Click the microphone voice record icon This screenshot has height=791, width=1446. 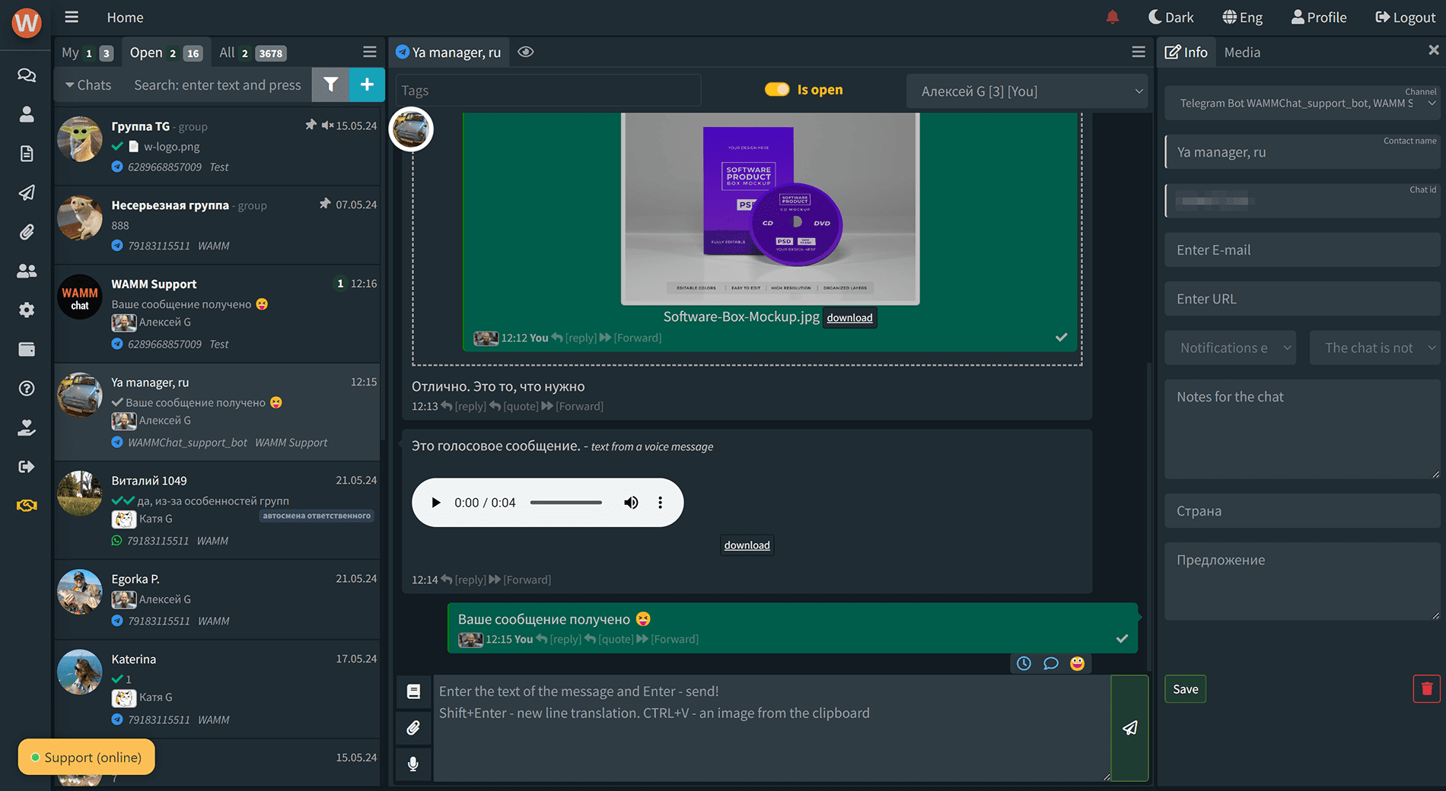pos(413,764)
